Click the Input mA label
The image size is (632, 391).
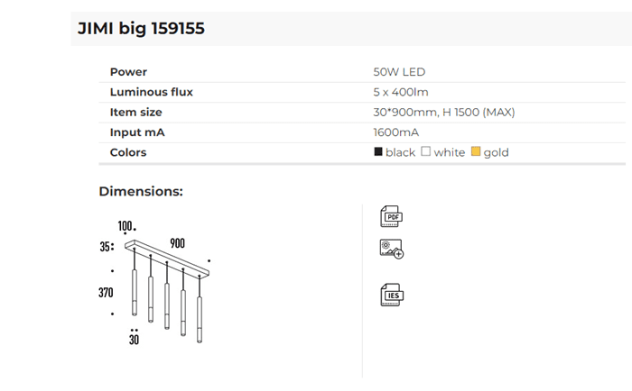click(x=137, y=132)
